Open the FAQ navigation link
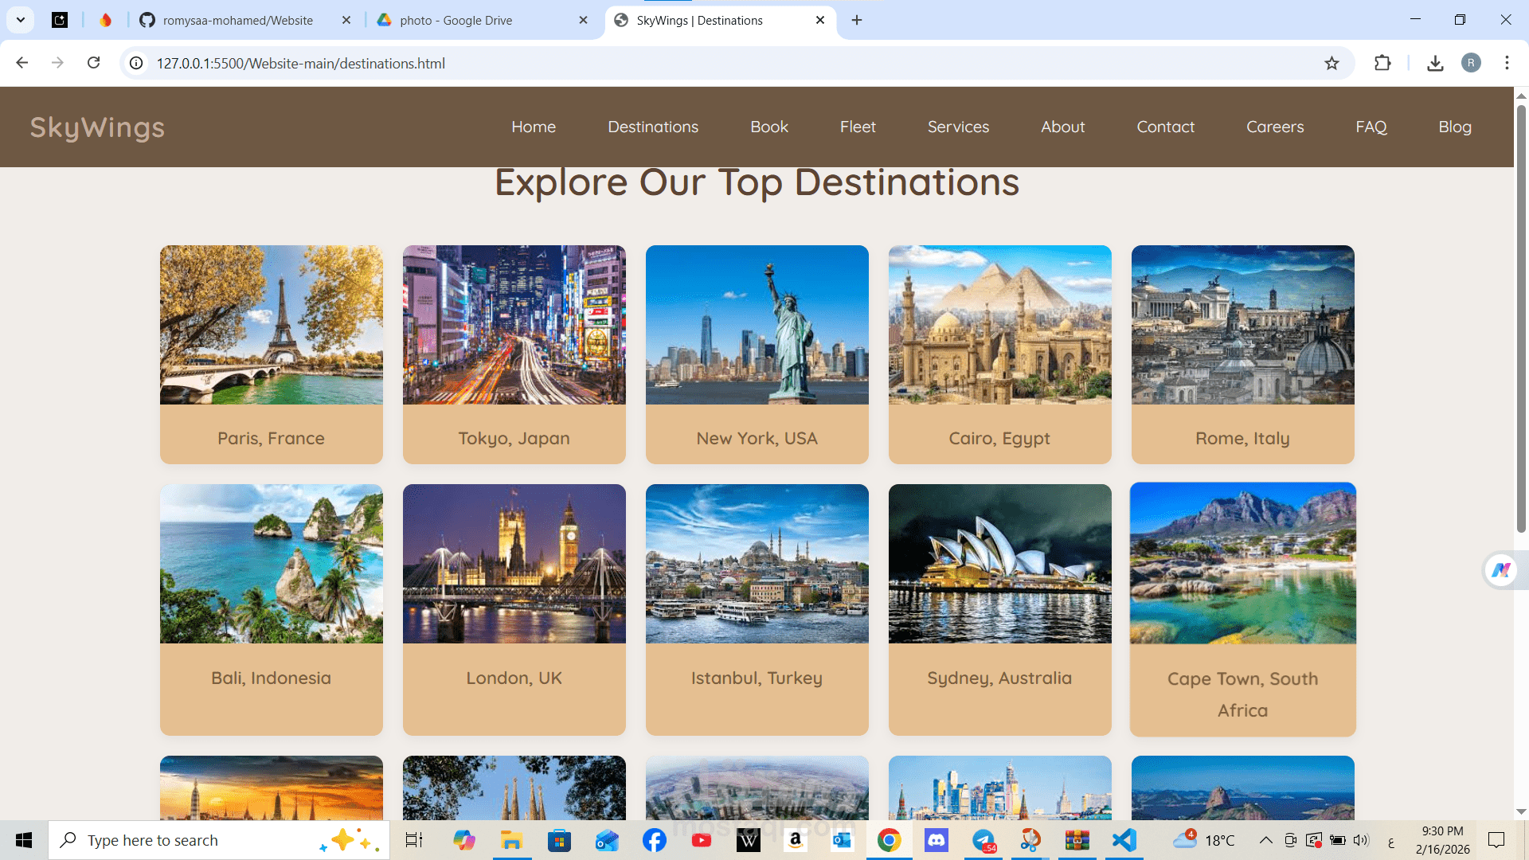 click(x=1371, y=127)
